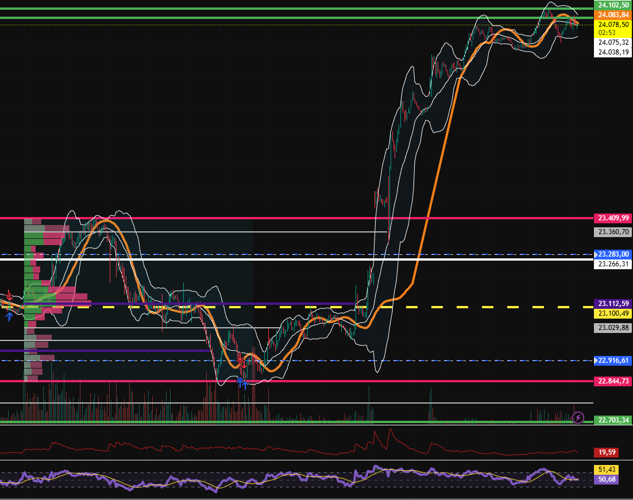
Task: Click the yellow current price 24.078,50 label
Action: coord(613,25)
